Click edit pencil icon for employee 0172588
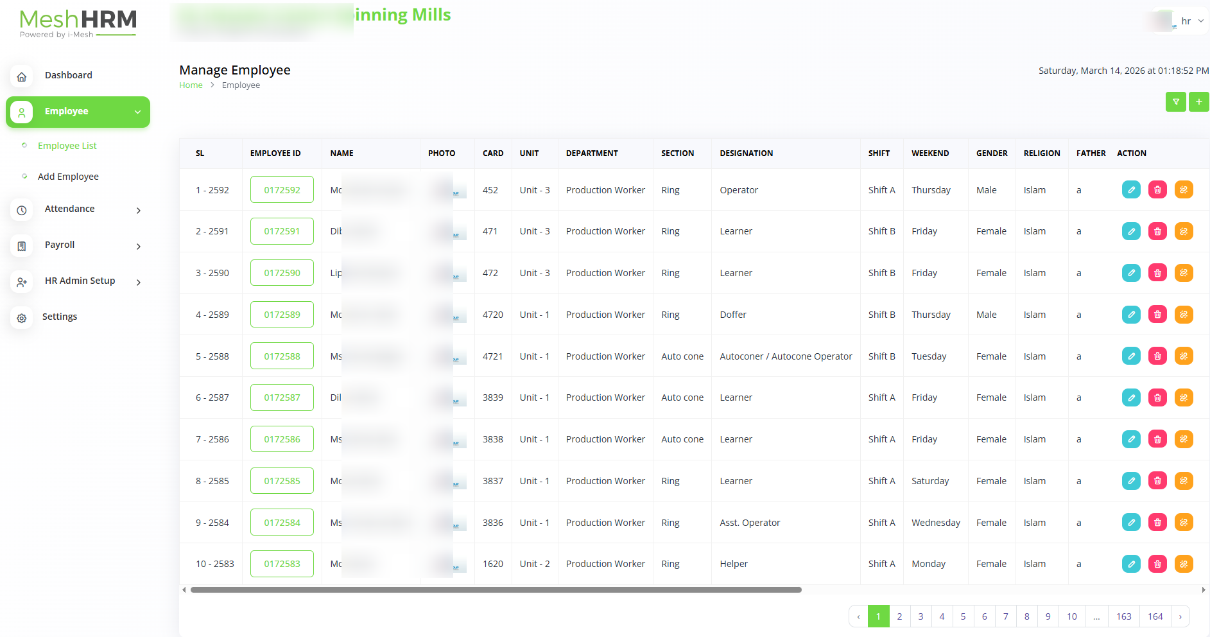Image resolution: width=1210 pixels, height=637 pixels. [x=1131, y=356]
